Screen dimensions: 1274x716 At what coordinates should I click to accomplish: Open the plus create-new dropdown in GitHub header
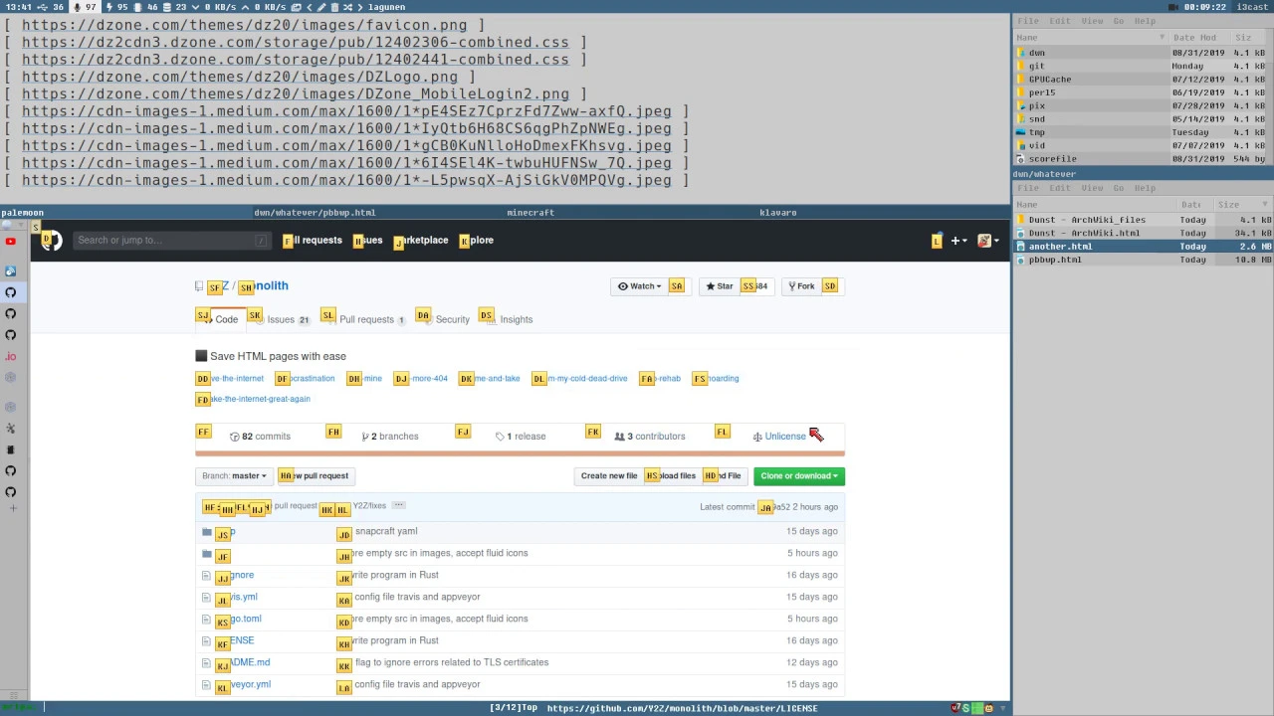(x=959, y=241)
